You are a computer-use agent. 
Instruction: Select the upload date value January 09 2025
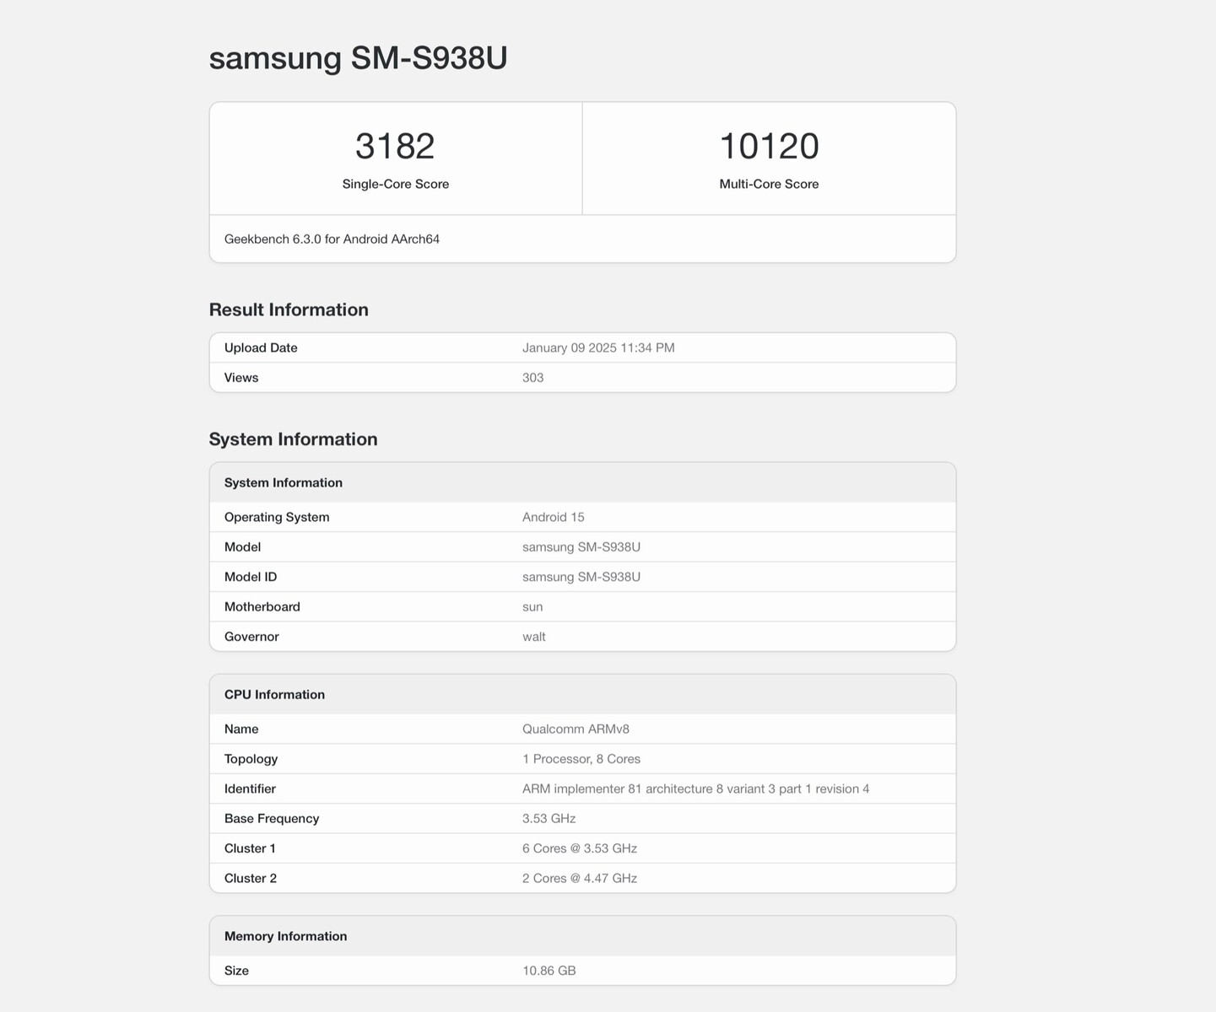pos(597,348)
